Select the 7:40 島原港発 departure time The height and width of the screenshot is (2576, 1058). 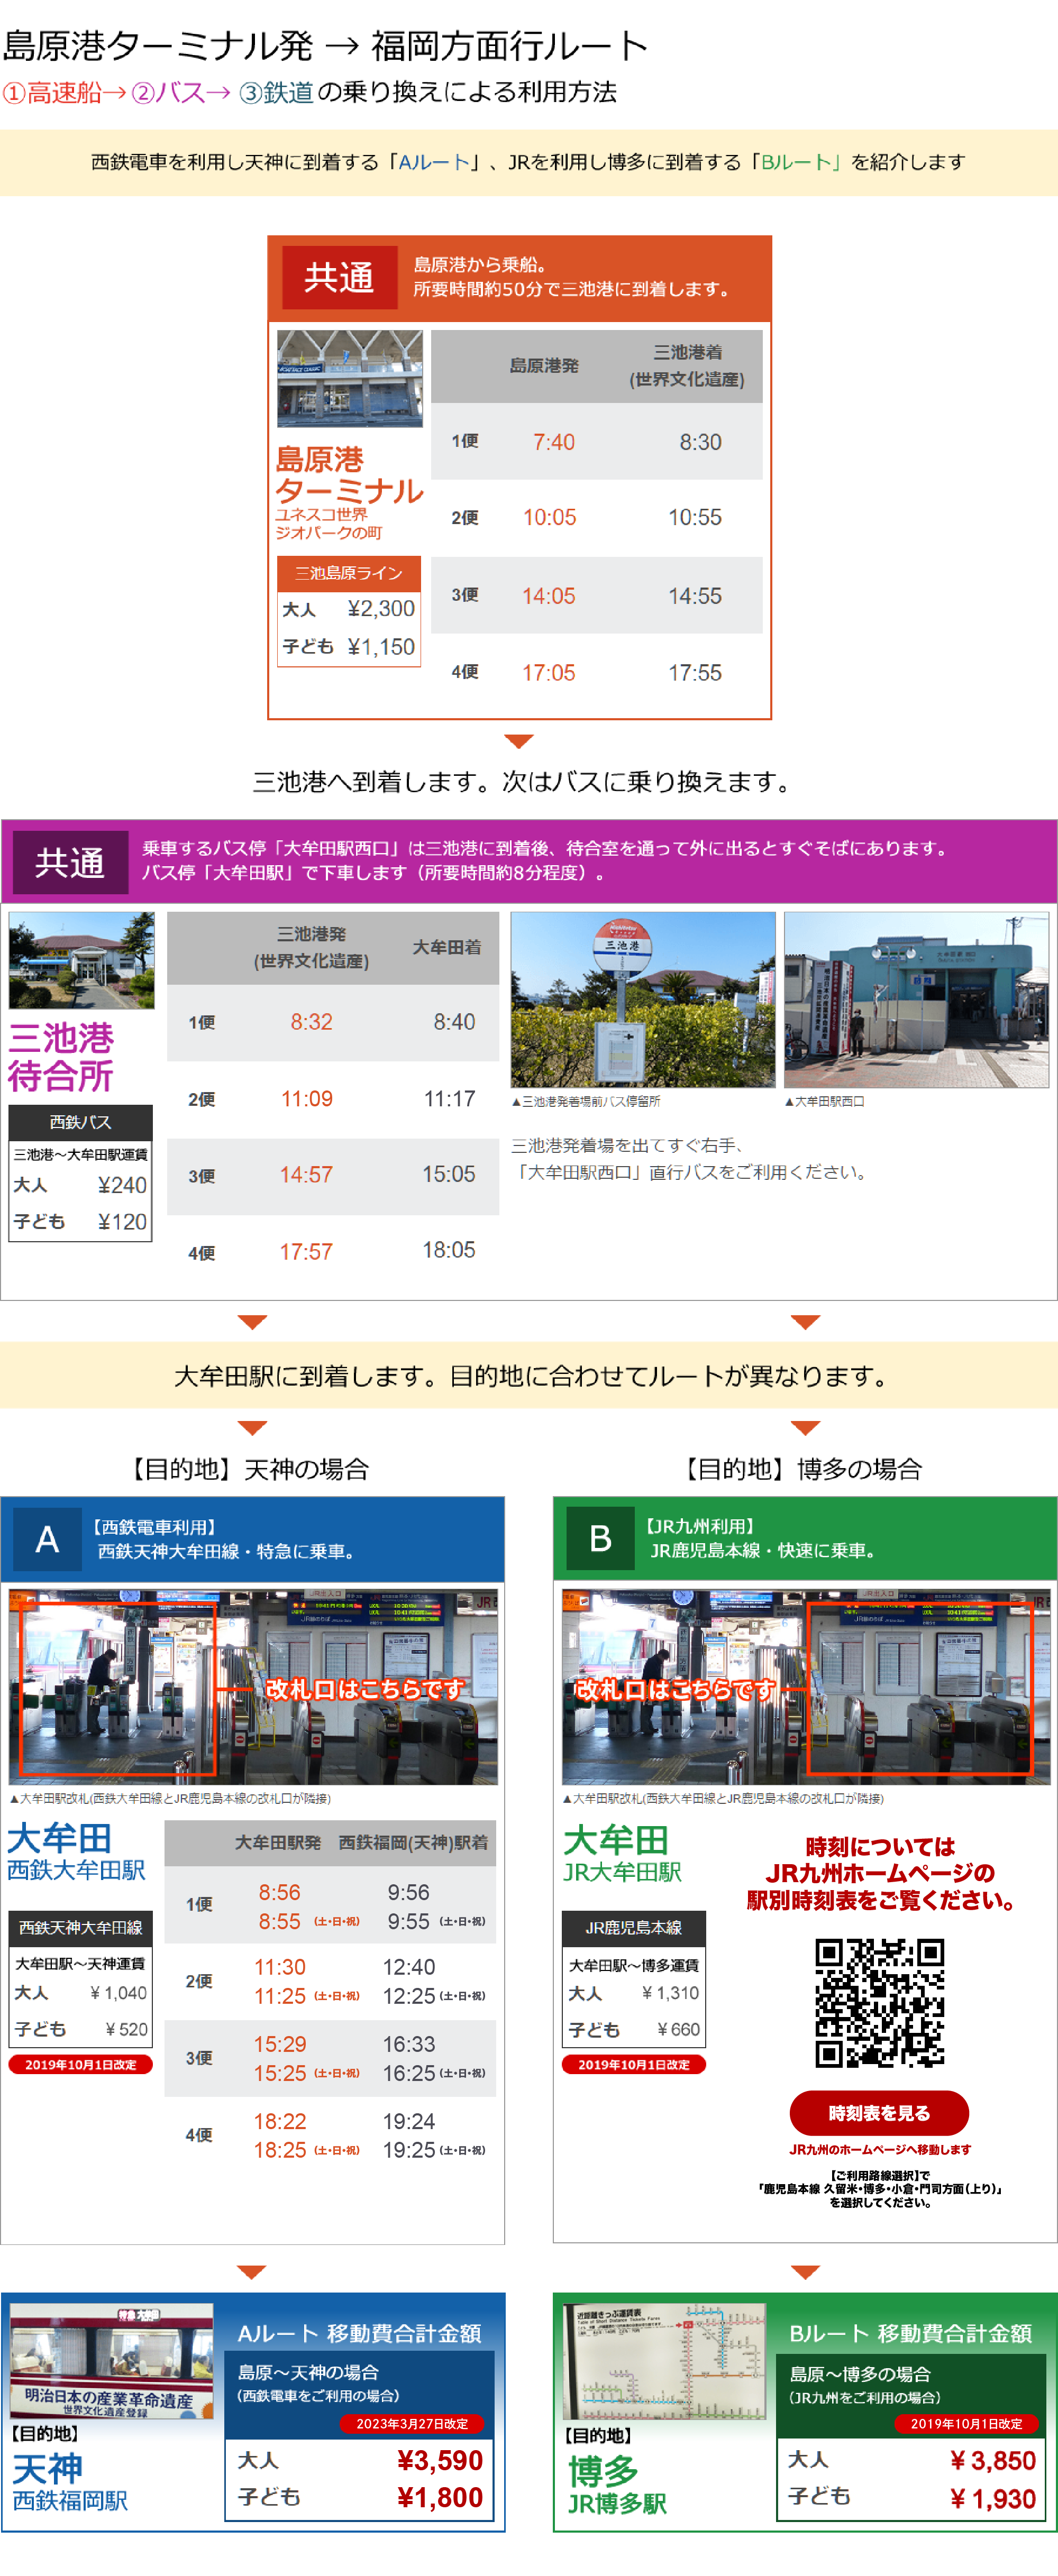553,442
